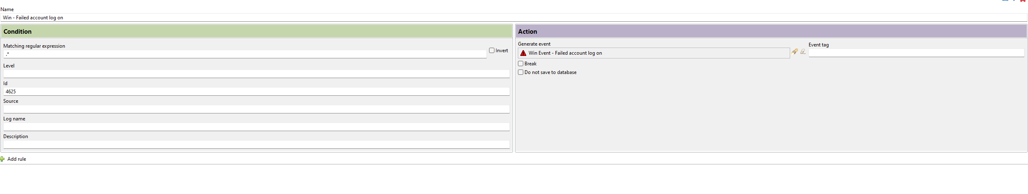Click the Matching regular expression field
Image resolution: width=1028 pixels, height=194 pixels.
click(x=245, y=54)
